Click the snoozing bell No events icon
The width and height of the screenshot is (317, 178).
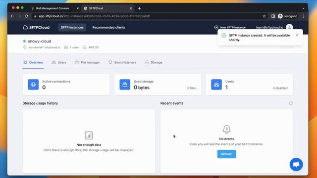227,129
